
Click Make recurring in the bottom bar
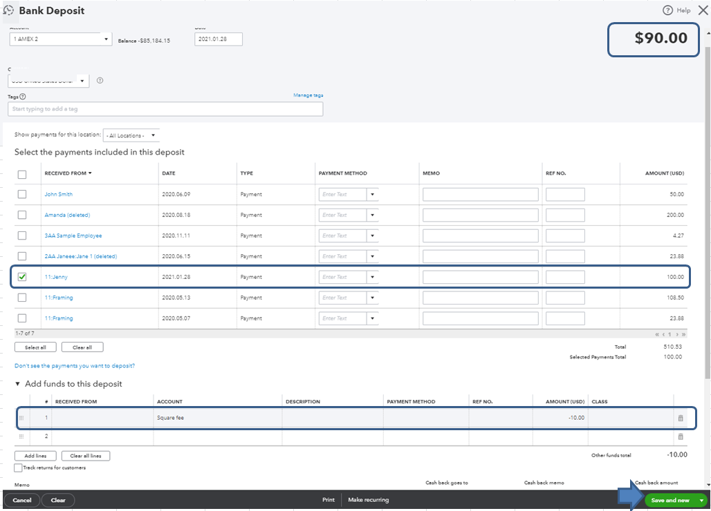point(367,499)
